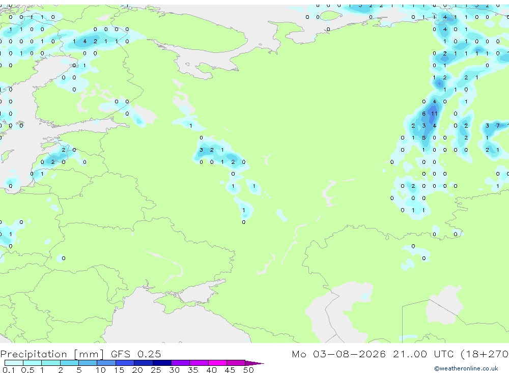Click the 40–45 mm magenta legend swatch
The width and height of the screenshot is (509, 373).
click(217, 363)
